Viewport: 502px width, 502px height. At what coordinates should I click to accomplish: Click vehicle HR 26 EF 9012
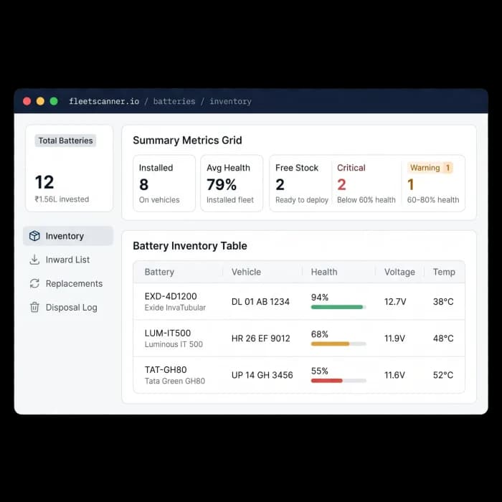click(260, 338)
